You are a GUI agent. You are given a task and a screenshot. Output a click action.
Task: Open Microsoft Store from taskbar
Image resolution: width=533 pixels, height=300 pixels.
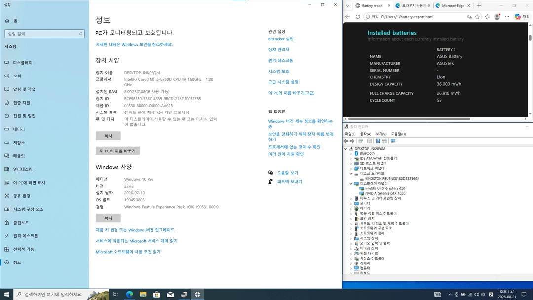pos(157,294)
